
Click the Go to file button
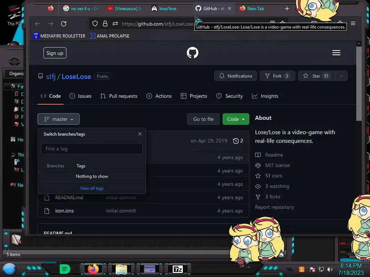(x=203, y=119)
